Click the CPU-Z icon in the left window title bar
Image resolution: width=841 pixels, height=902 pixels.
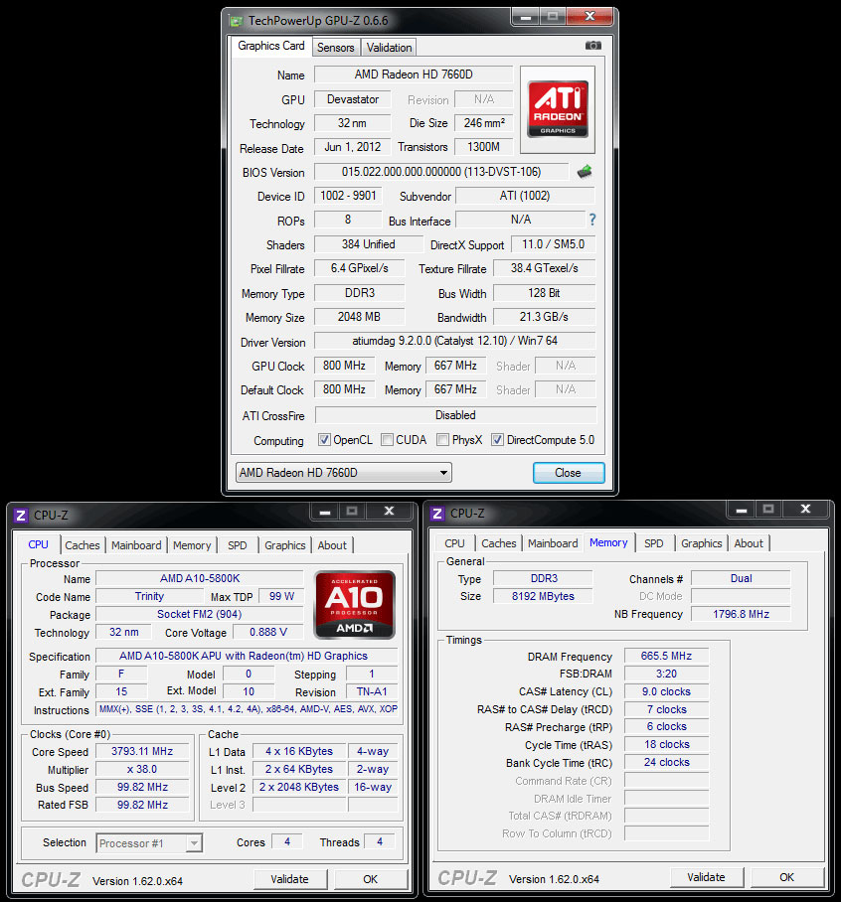pyautogui.click(x=21, y=515)
